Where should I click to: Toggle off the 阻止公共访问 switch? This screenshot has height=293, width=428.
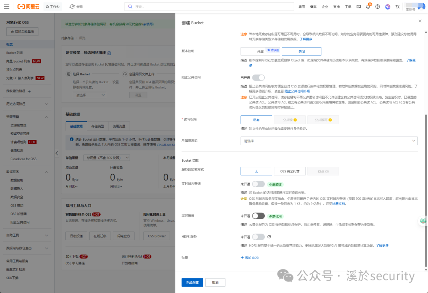258,77
